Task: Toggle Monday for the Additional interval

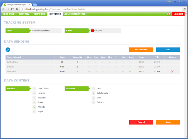Action: click(x=89, y=71)
